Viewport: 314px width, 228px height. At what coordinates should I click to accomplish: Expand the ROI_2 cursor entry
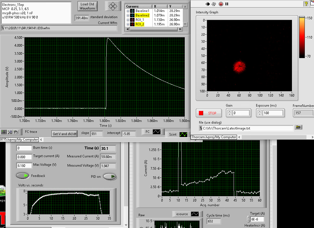[x=128, y=24]
